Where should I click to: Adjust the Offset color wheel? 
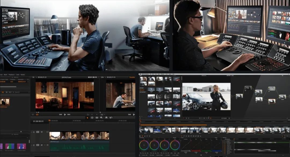pos(175,145)
